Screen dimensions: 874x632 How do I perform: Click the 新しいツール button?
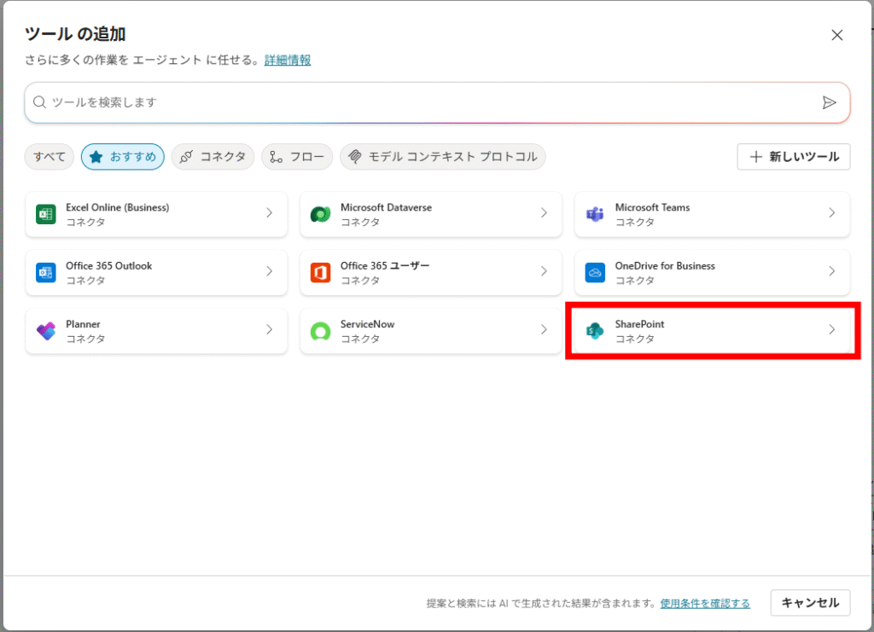[x=794, y=156]
